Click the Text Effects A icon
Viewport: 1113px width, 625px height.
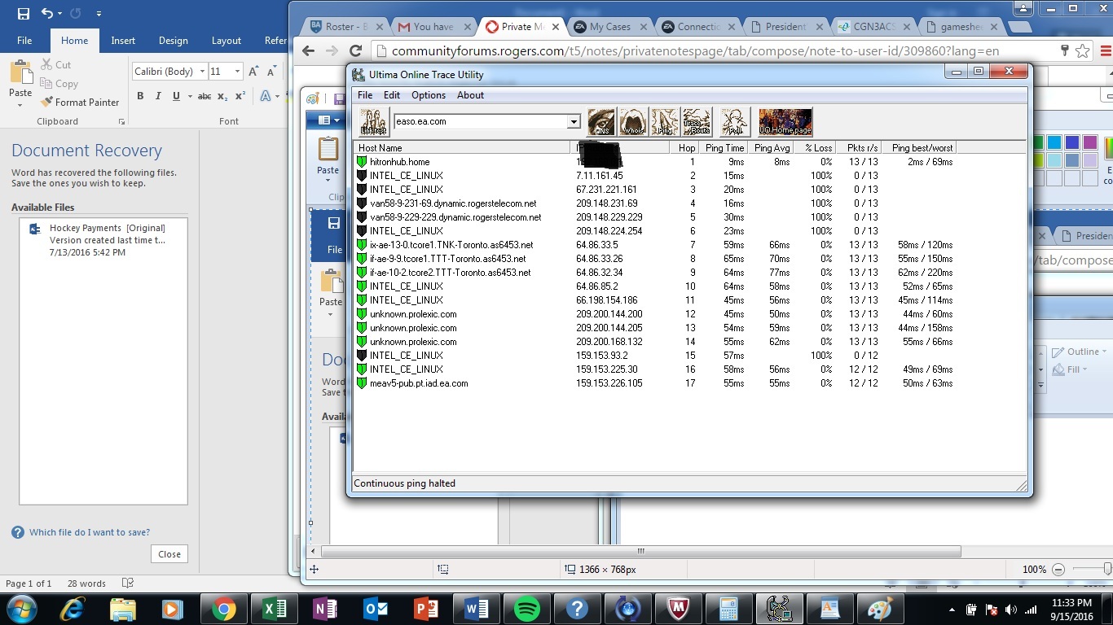266,96
